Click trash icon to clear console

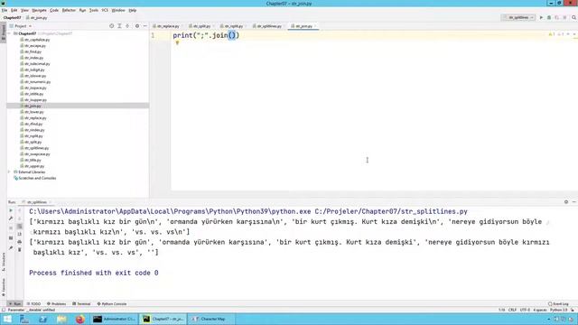click(x=20, y=250)
